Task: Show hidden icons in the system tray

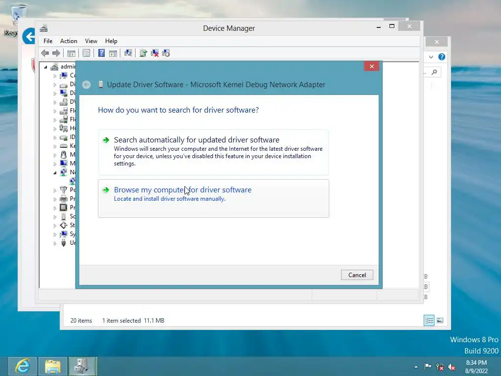Action: [x=416, y=367]
